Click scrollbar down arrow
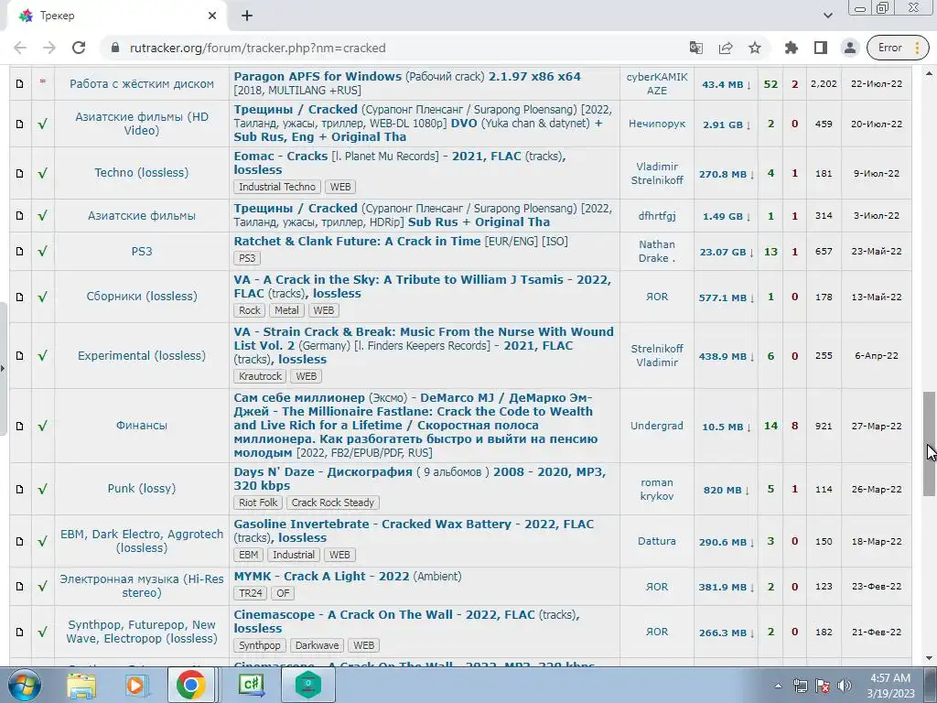 tap(929, 658)
